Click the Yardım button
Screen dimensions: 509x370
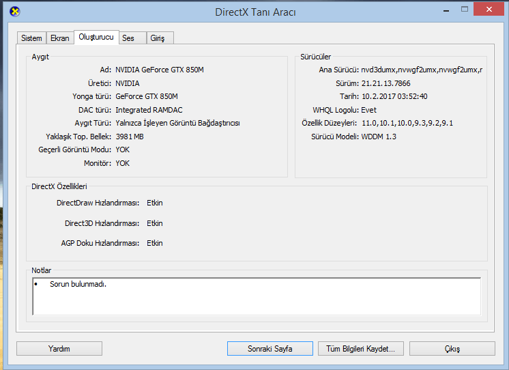pyautogui.click(x=59, y=349)
